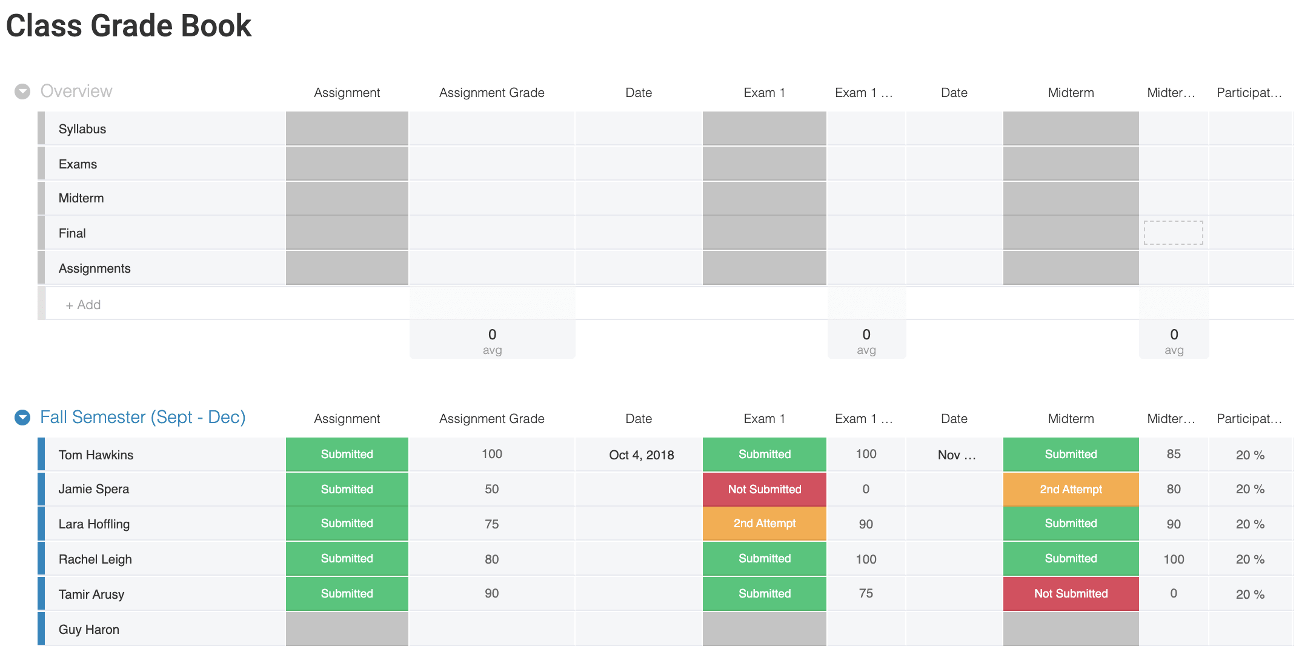Change Jamie Spera's Not Submitted Exam 1 status
The width and height of the screenshot is (1299, 646).
click(765, 489)
